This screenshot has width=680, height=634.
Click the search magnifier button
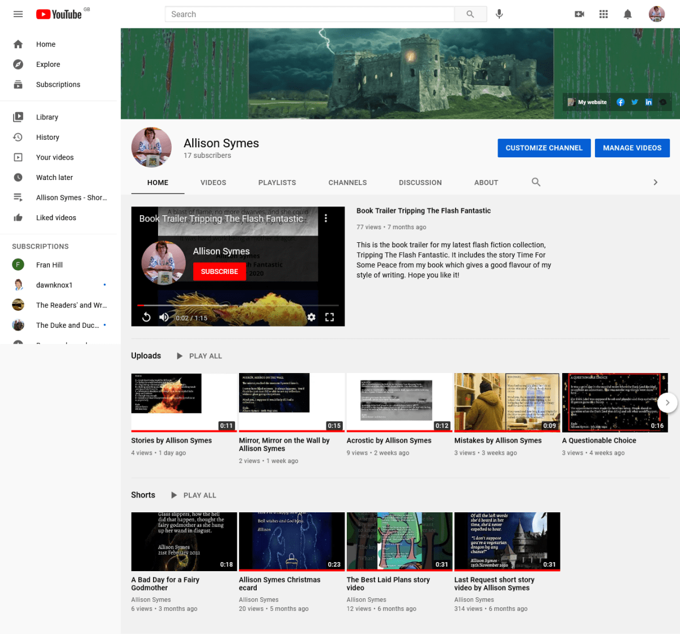(x=470, y=14)
